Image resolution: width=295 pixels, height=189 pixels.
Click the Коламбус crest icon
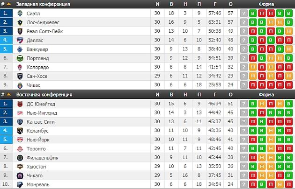(x=20, y=131)
